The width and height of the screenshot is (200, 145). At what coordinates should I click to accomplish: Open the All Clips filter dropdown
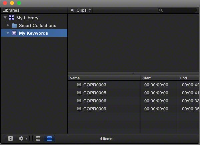[81, 10]
